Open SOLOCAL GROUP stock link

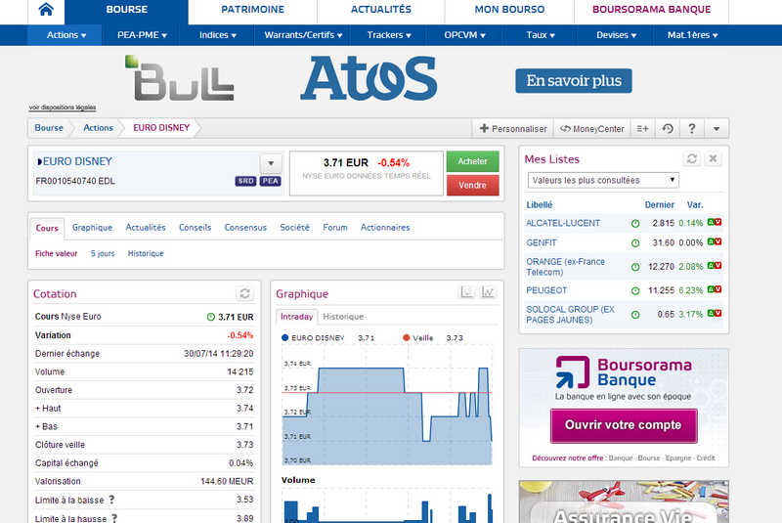coord(570,315)
